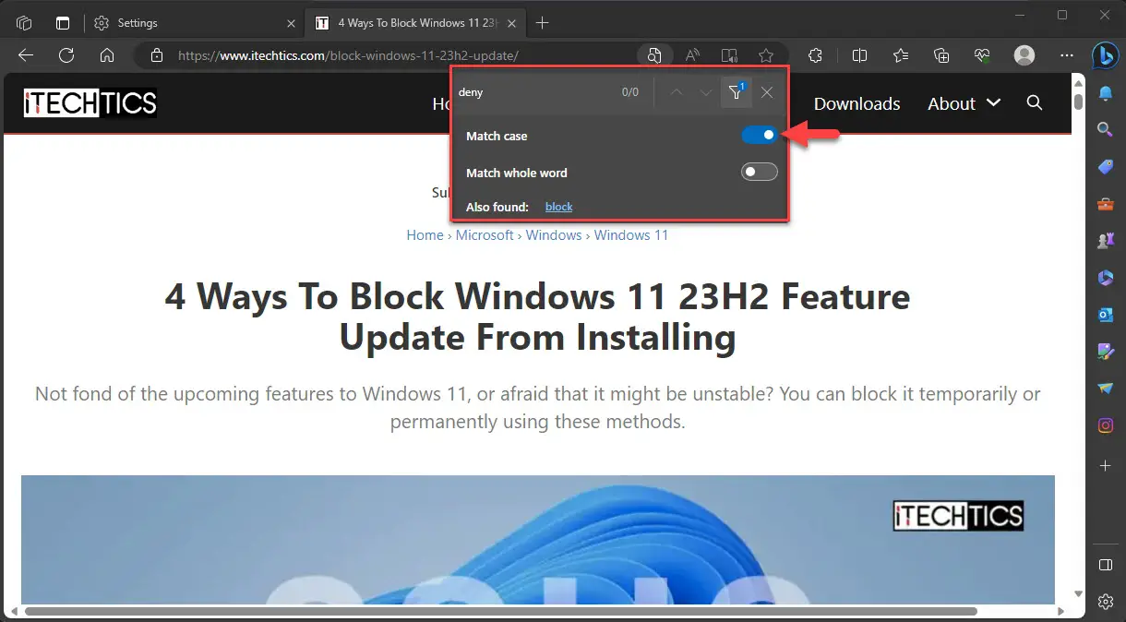
Task: Click the article headline text
Action: [x=538, y=317]
